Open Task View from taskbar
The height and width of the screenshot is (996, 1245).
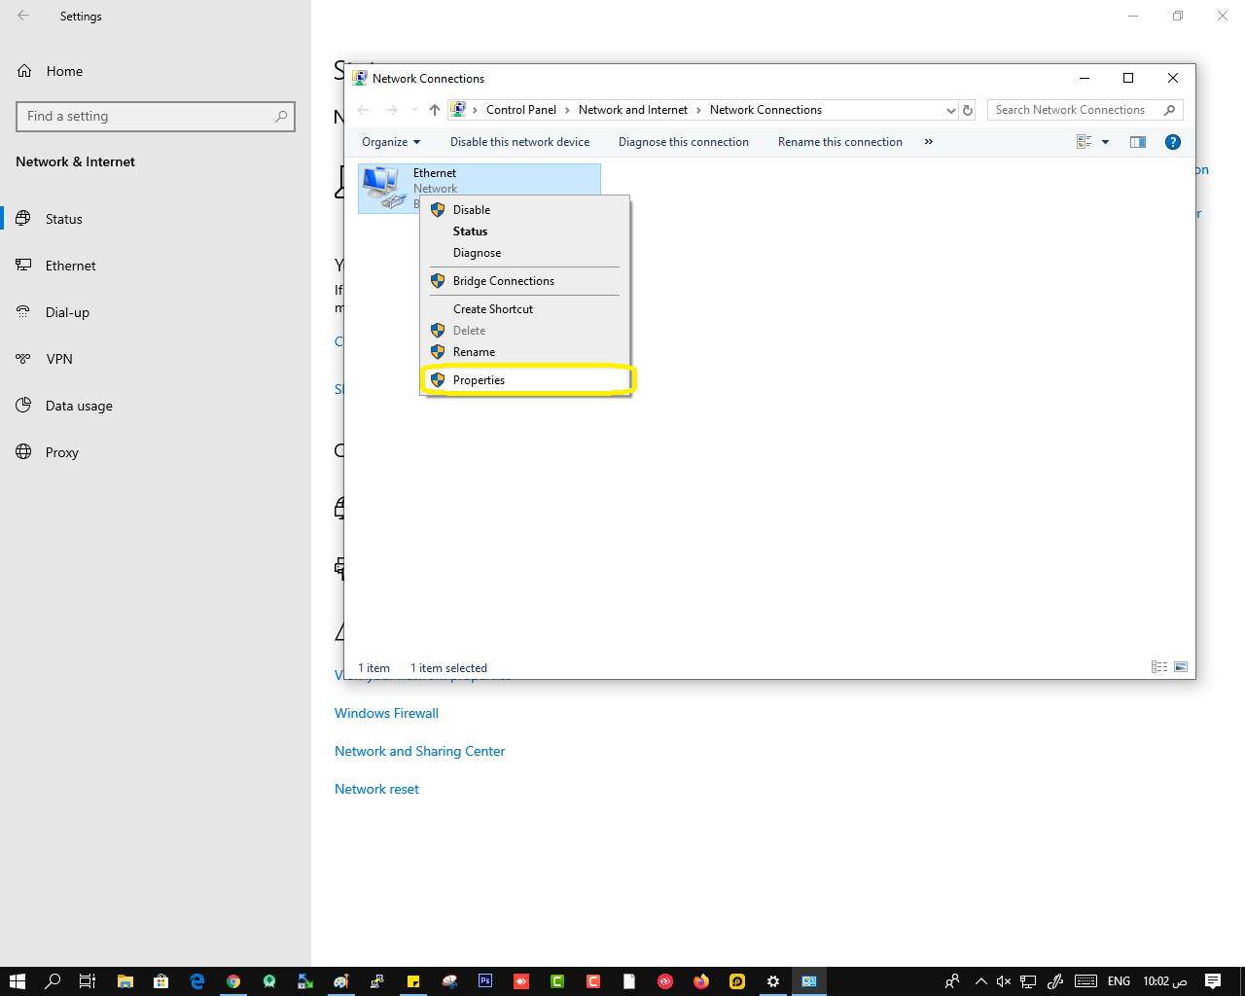(88, 981)
